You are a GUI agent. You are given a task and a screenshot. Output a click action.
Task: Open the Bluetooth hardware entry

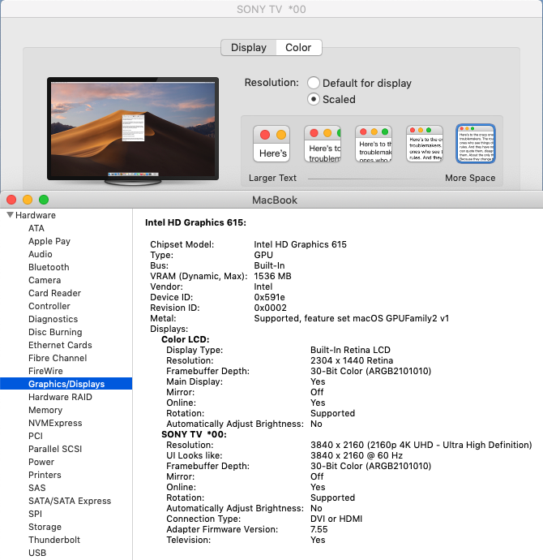pyautogui.click(x=49, y=267)
